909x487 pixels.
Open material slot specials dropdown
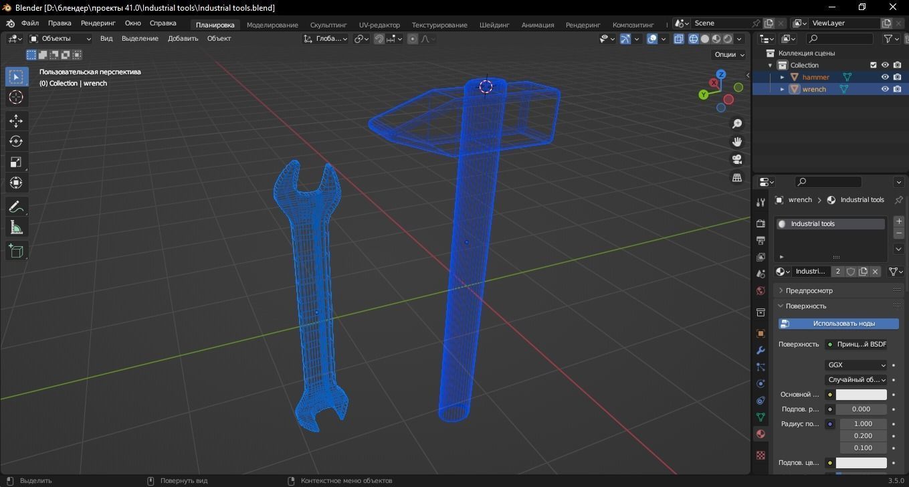tap(898, 249)
